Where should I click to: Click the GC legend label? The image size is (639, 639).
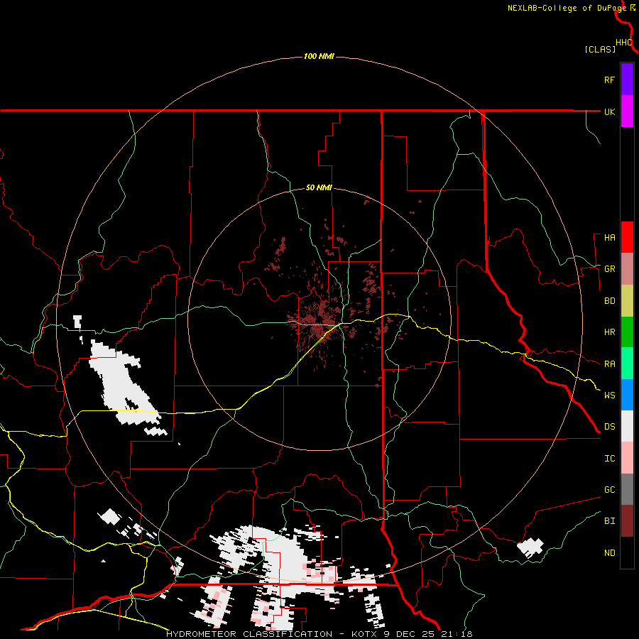(609, 490)
